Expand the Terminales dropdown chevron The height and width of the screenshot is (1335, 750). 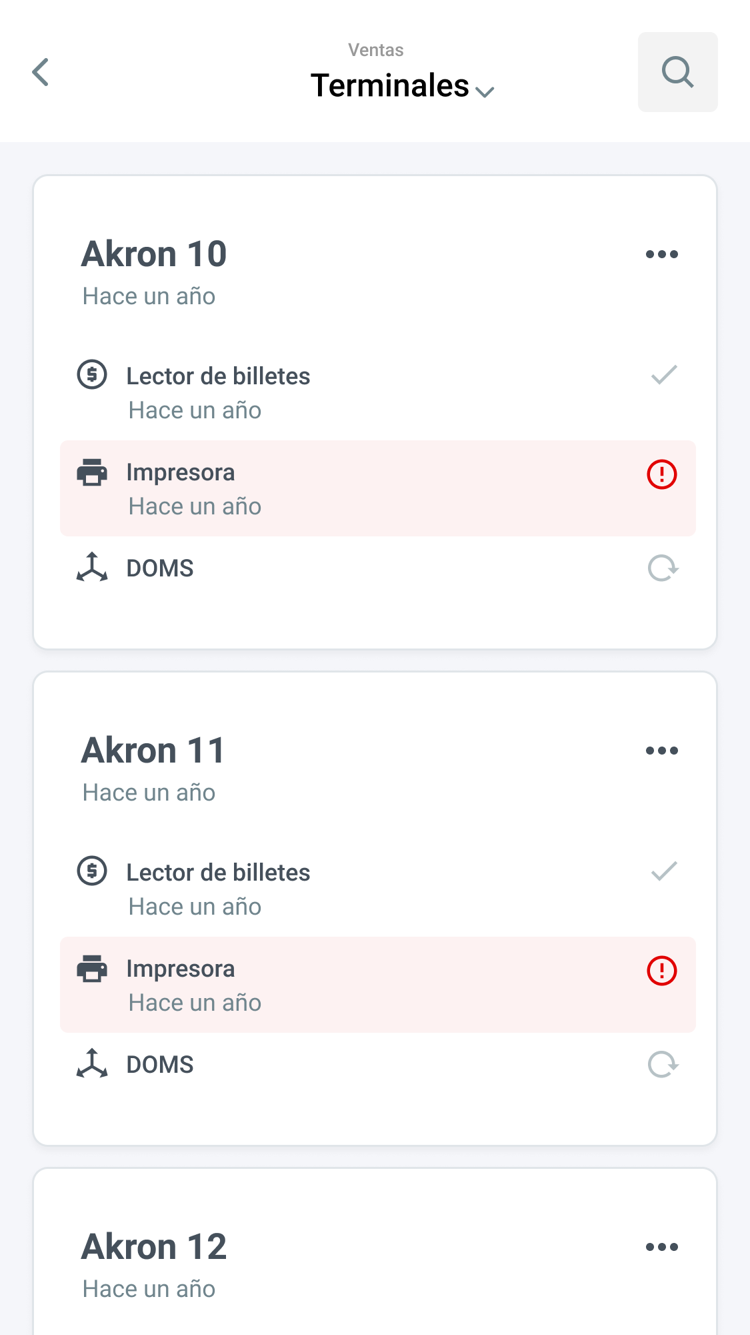485,91
